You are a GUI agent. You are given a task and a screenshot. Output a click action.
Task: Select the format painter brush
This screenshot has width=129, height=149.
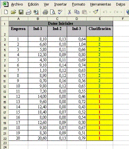pos(96,12)
